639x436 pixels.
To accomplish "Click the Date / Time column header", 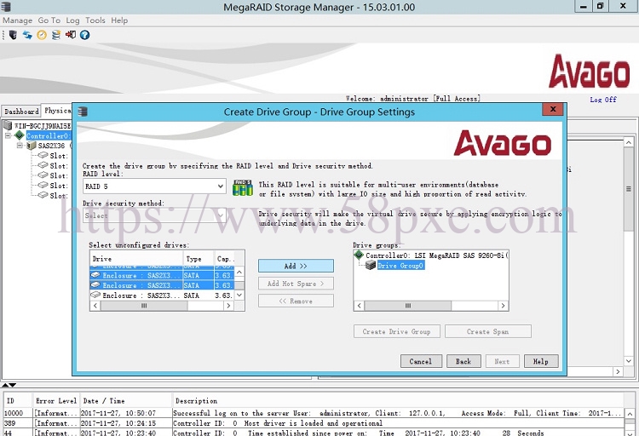I will coord(125,400).
